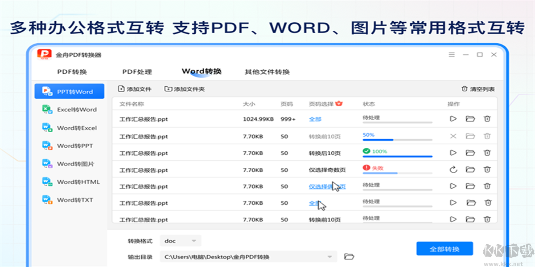The height and width of the screenshot is (267, 535).
Task: Start converting the first 工作汇总报告.ppt file
Action: 453,119
